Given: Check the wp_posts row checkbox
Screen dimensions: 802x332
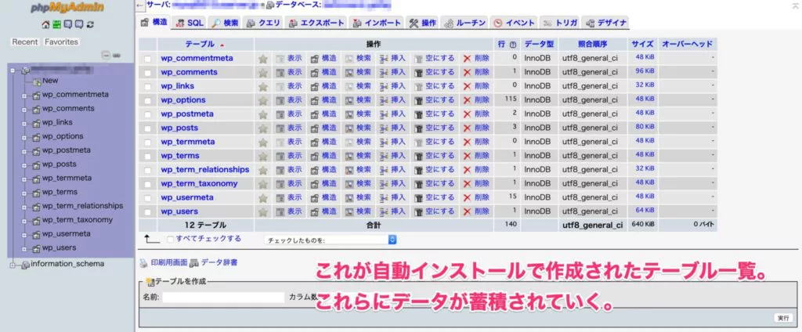Looking at the screenshot, I should (148, 128).
